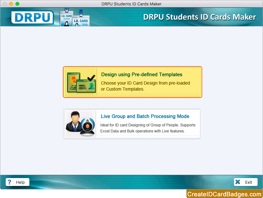Click the DRPU logo in header
The width and height of the screenshot is (263, 198).
(32, 17)
